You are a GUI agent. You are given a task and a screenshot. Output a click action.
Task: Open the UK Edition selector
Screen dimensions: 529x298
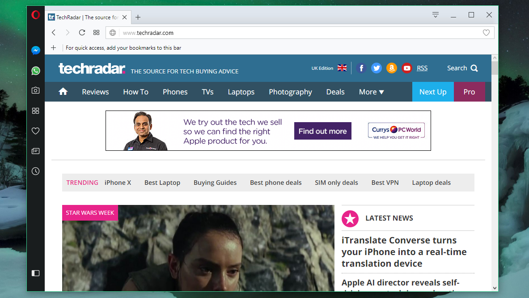pyautogui.click(x=329, y=68)
